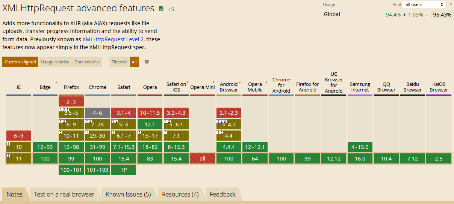This screenshot has width=454, height=204.
Task: Click the 95.43% global usage total
Action: 442,15
